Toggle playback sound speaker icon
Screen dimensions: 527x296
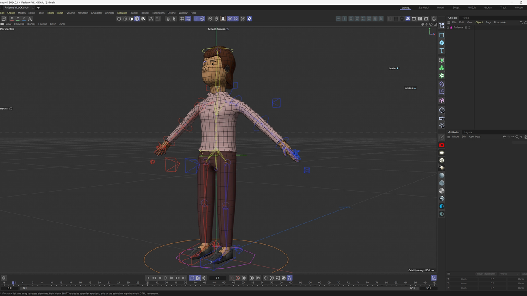(204, 278)
